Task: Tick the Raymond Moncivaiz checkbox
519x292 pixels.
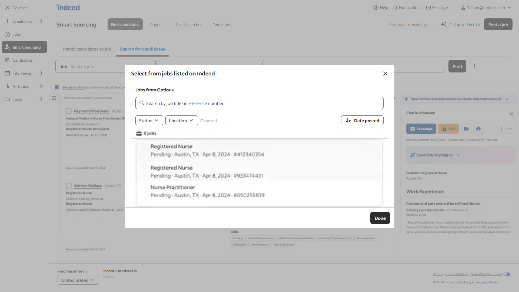Action: pos(69,111)
